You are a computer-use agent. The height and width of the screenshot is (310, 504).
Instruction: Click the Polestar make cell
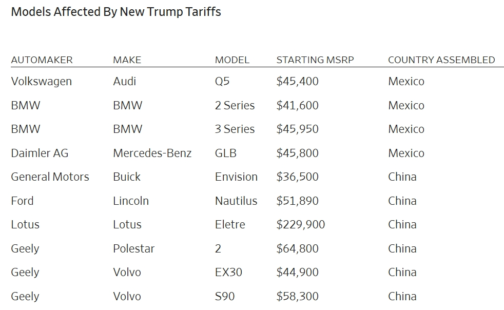coord(134,248)
